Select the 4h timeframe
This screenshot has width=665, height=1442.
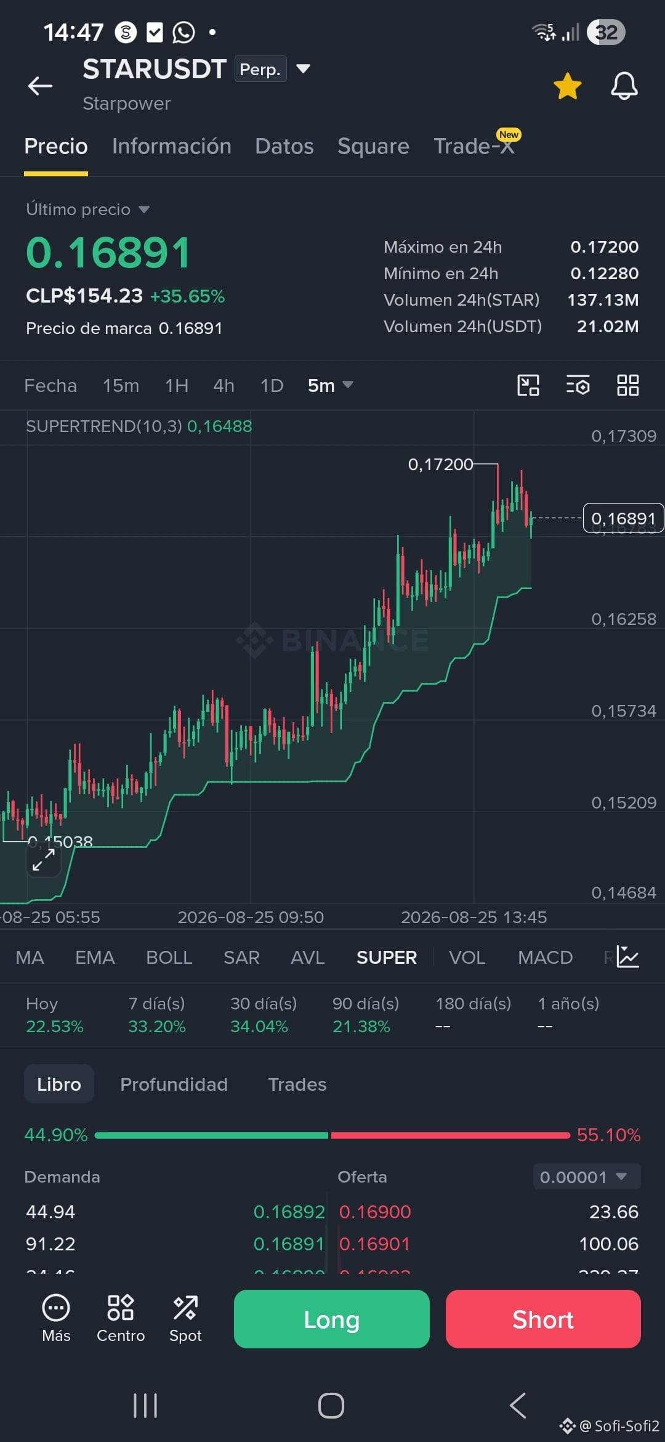pyautogui.click(x=224, y=386)
